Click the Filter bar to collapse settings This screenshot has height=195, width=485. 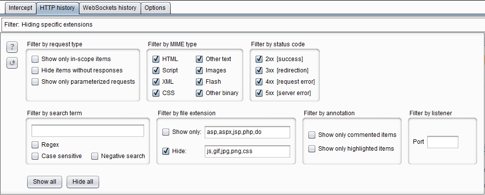coord(243,25)
